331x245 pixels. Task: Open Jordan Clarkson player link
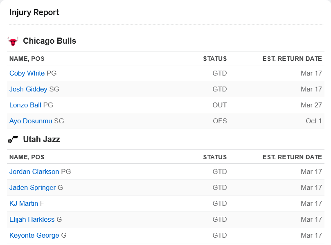pyautogui.click(x=34, y=171)
